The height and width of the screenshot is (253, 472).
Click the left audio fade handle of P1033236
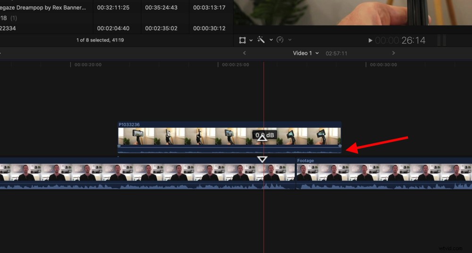119,146
